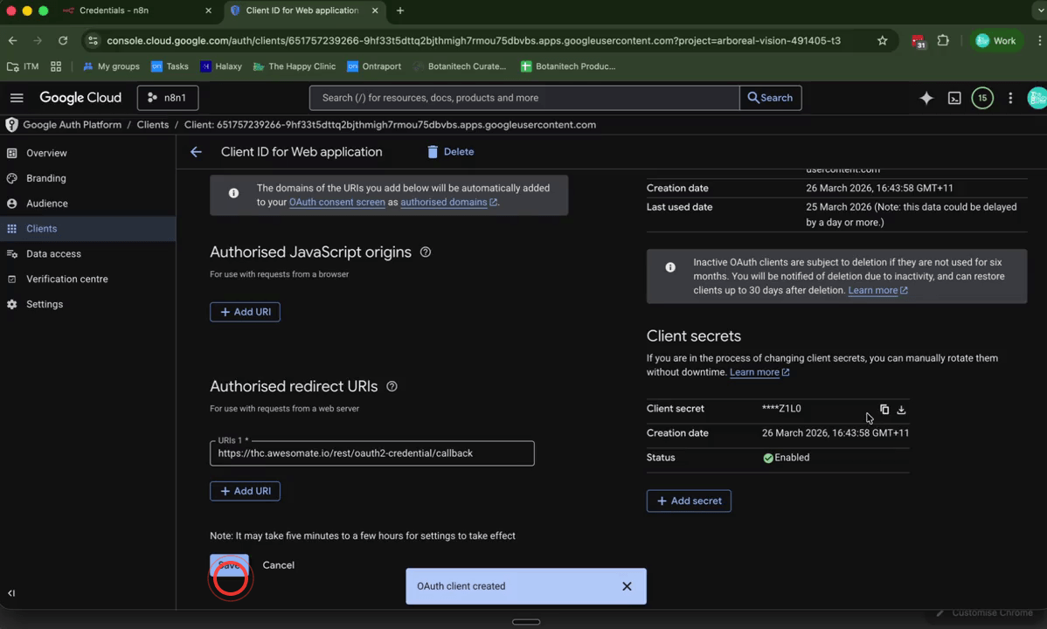Open the three-dot utilities menu in Cloud header
Screen dimensions: 1047x629
click(1010, 98)
